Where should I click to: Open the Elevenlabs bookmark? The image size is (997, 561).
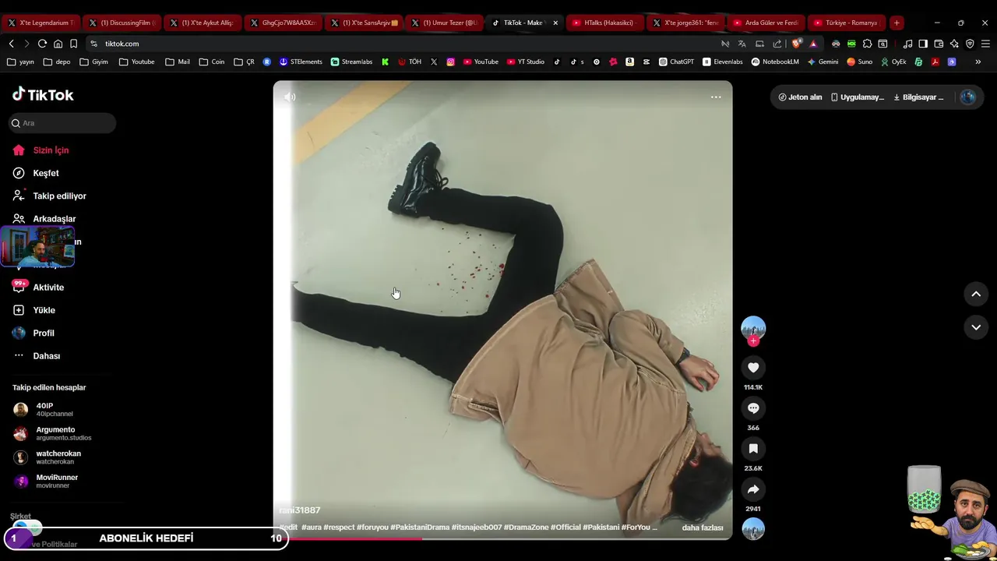[x=723, y=62]
